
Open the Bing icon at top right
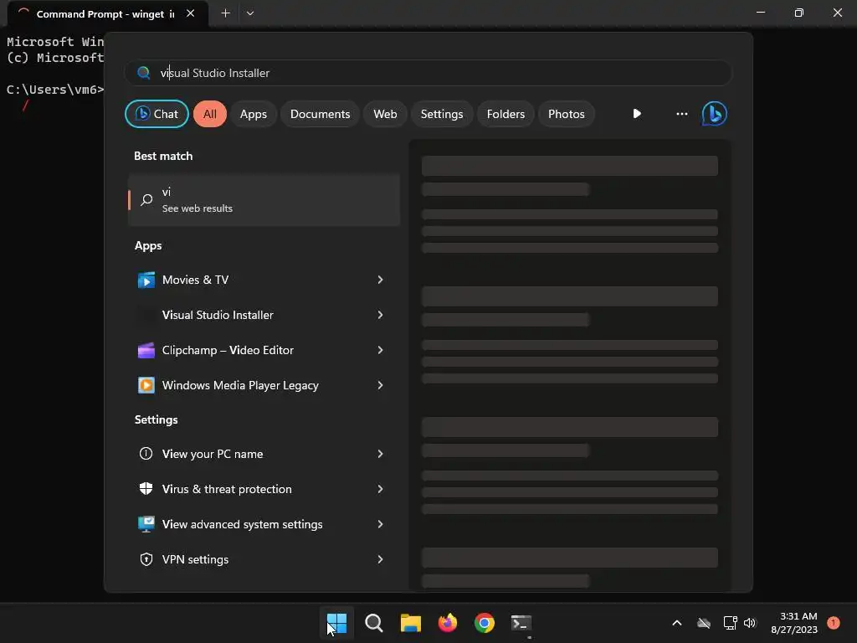(x=715, y=114)
